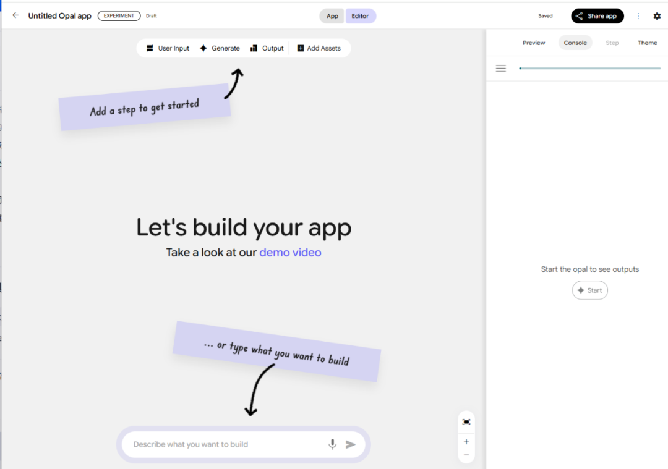The height and width of the screenshot is (469, 668).
Task: Open the three-dot more options menu
Action: coord(638,16)
